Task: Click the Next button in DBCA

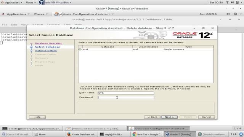Action: (169, 117)
